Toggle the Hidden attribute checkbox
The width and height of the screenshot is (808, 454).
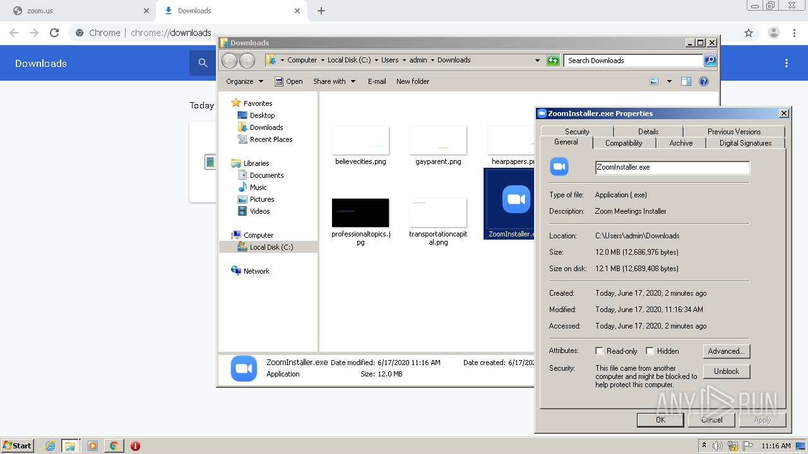point(650,351)
